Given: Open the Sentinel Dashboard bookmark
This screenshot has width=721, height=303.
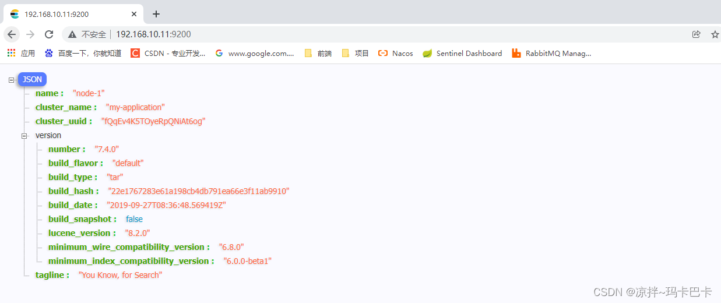Looking at the screenshot, I should tap(462, 53).
